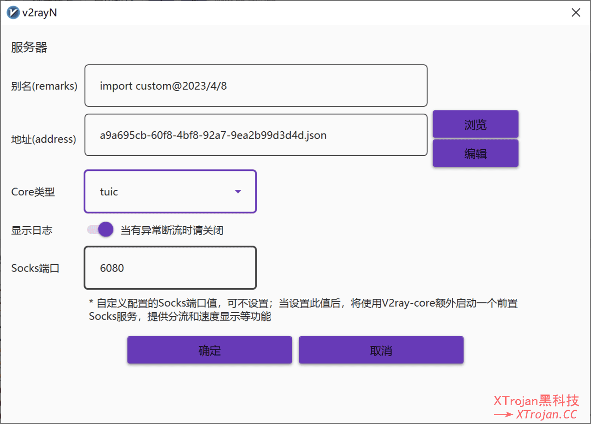Click the XTrojan黑科技 text
The height and width of the screenshot is (424, 591).
tap(537, 401)
